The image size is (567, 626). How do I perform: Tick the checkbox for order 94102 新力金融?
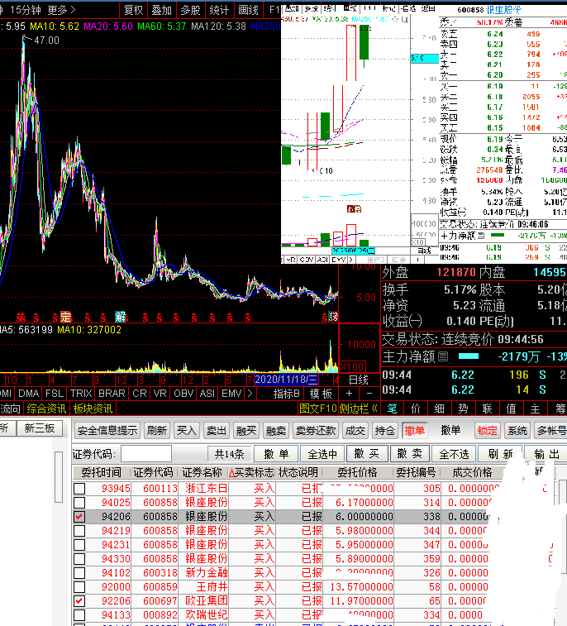(x=79, y=573)
